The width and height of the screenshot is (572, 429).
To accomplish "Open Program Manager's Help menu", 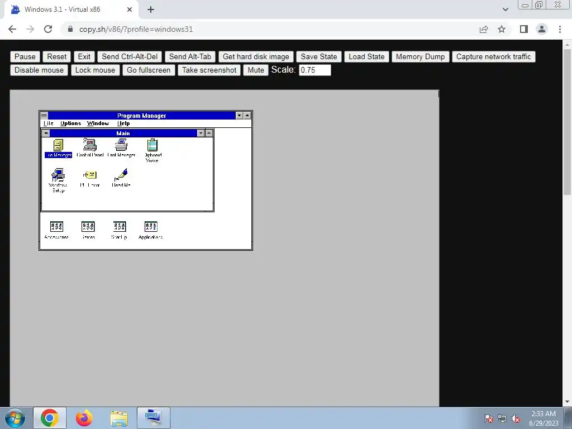I will (123, 123).
